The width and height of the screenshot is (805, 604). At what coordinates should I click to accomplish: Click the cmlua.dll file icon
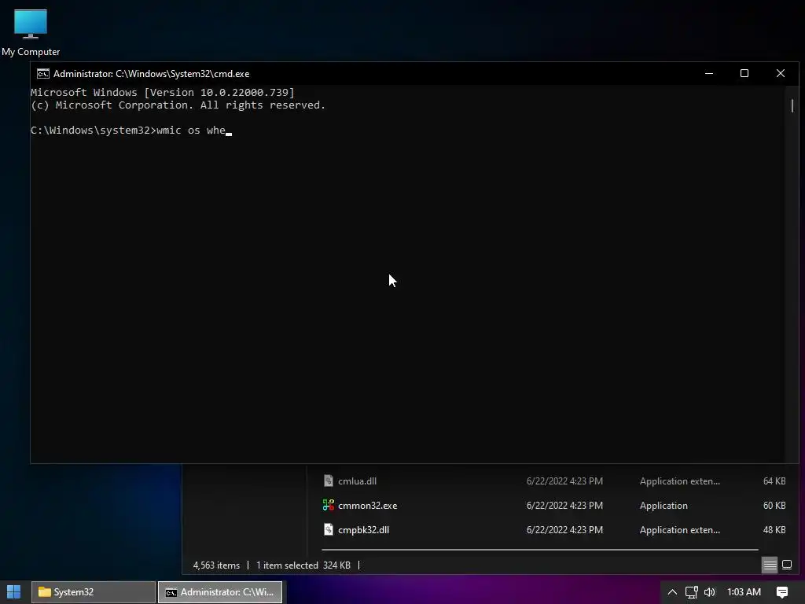[x=329, y=481]
